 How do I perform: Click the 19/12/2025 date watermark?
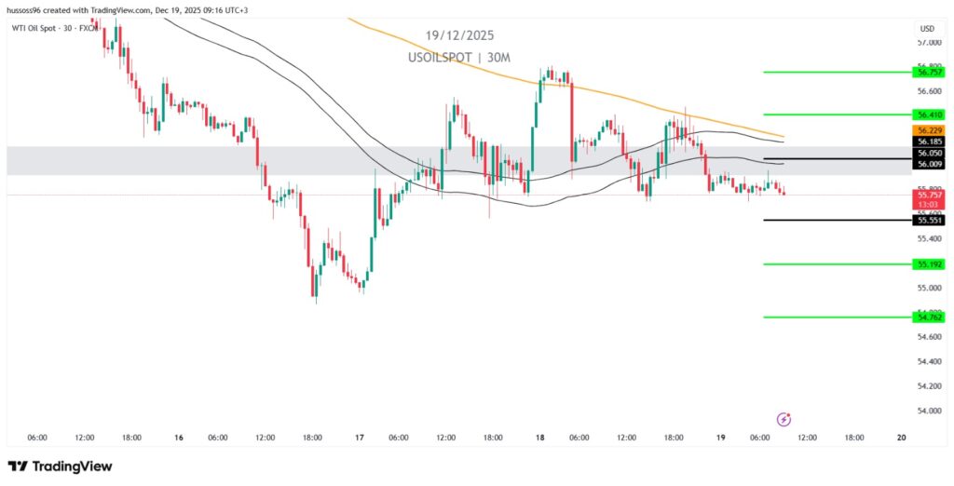459,35
